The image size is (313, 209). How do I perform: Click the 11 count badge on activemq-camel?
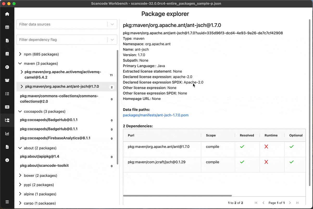111,75
